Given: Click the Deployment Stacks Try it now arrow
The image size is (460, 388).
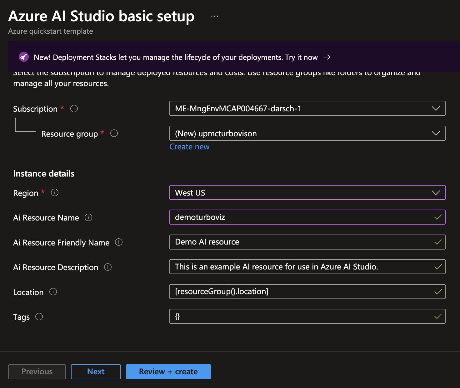Looking at the screenshot, I should pos(327,57).
